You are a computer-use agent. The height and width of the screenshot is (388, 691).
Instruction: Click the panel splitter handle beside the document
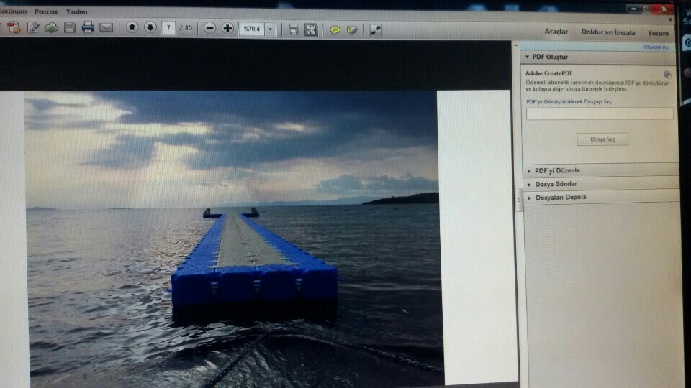[519, 200]
